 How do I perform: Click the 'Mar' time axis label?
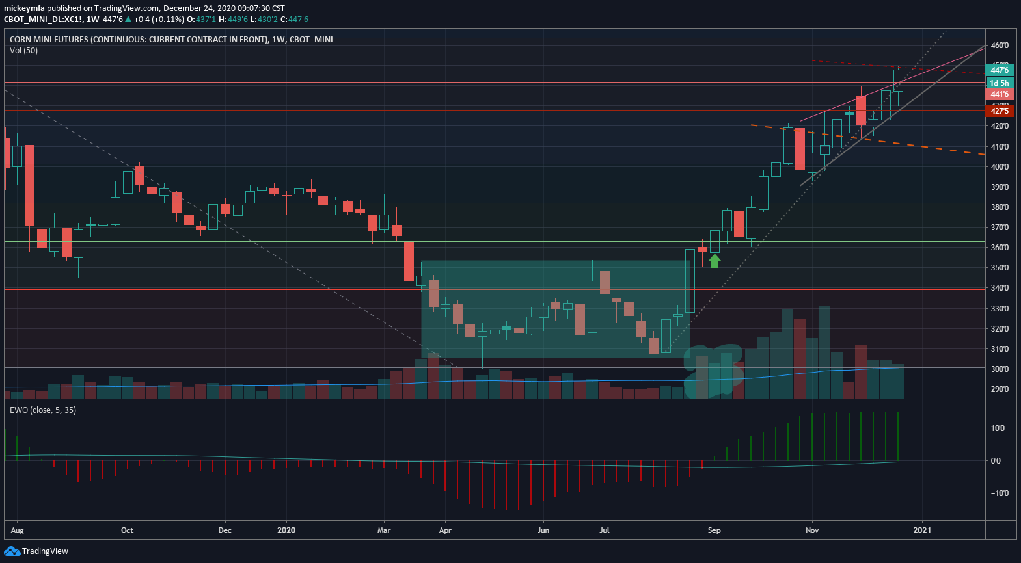pos(384,530)
